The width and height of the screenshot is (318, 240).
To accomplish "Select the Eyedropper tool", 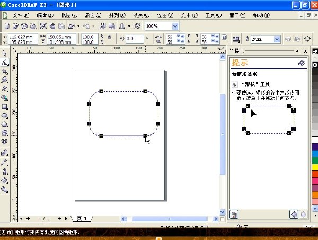I will (4, 162).
